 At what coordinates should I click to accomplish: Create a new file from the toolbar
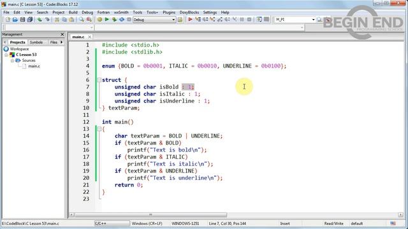coord(8,20)
